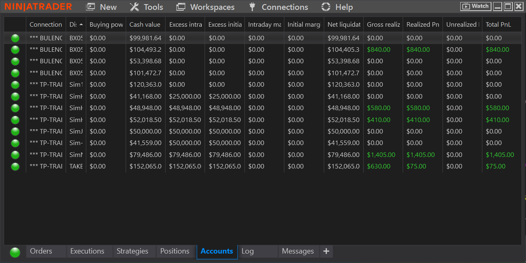Click Gross realized $630.00 cell
Image resolution: width=526 pixels, height=263 pixels.
click(x=383, y=166)
